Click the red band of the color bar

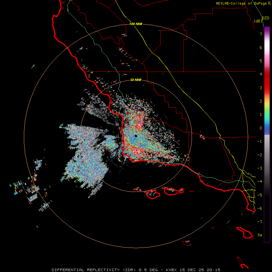tap(267, 82)
